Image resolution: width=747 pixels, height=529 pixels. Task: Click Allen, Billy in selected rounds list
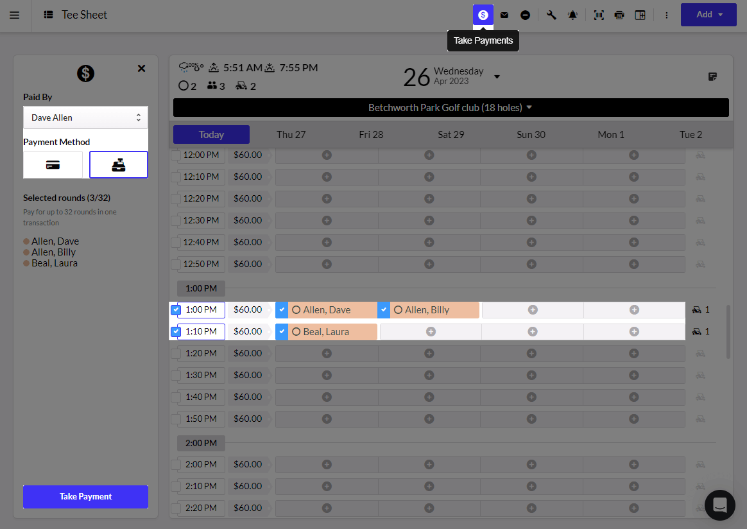[53, 252]
